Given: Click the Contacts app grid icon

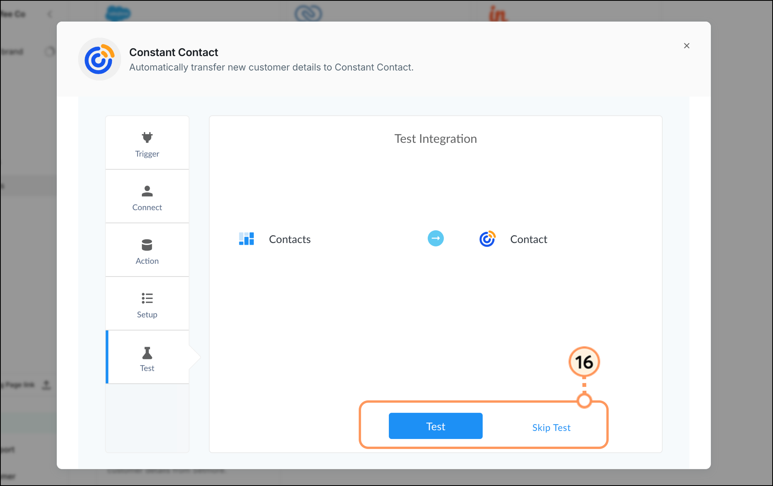Looking at the screenshot, I should [x=246, y=239].
